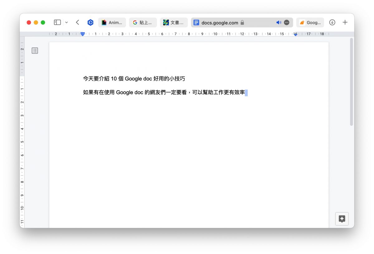Click the green full-screen window button
Screen dimensions: 374x254
[43, 22]
